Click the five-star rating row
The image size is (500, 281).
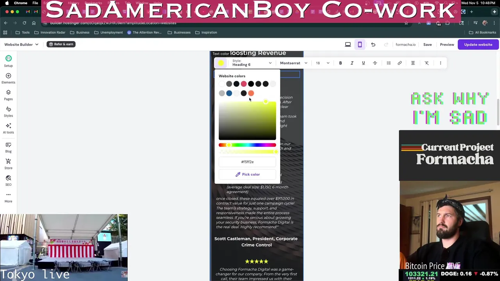(256, 261)
